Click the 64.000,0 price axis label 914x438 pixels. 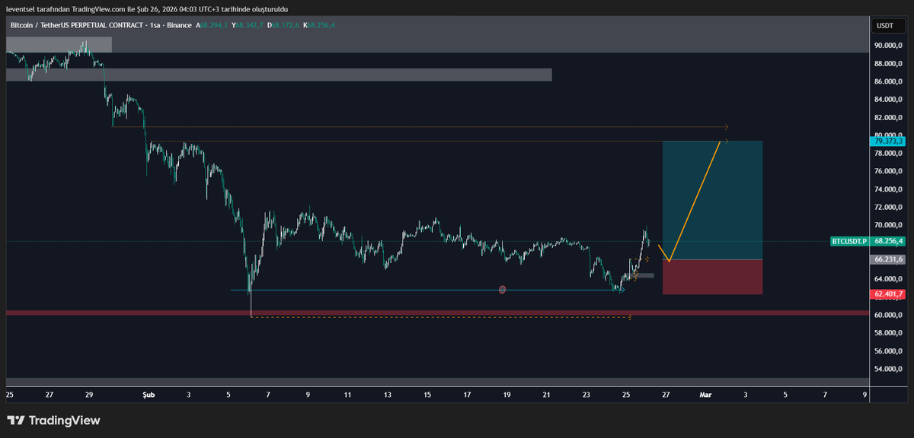pos(889,279)
